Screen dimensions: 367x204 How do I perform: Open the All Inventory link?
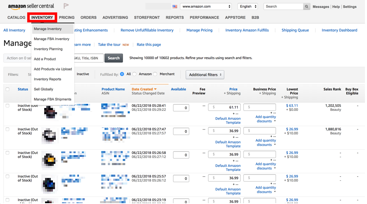pos(14,30)
